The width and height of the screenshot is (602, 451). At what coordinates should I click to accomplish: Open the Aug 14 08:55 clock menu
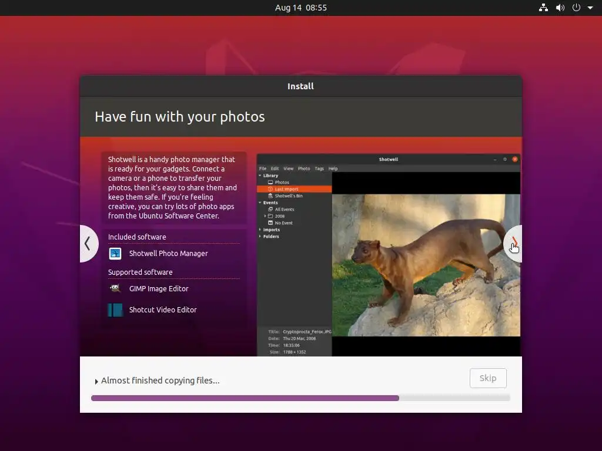[x=300, y=8]
